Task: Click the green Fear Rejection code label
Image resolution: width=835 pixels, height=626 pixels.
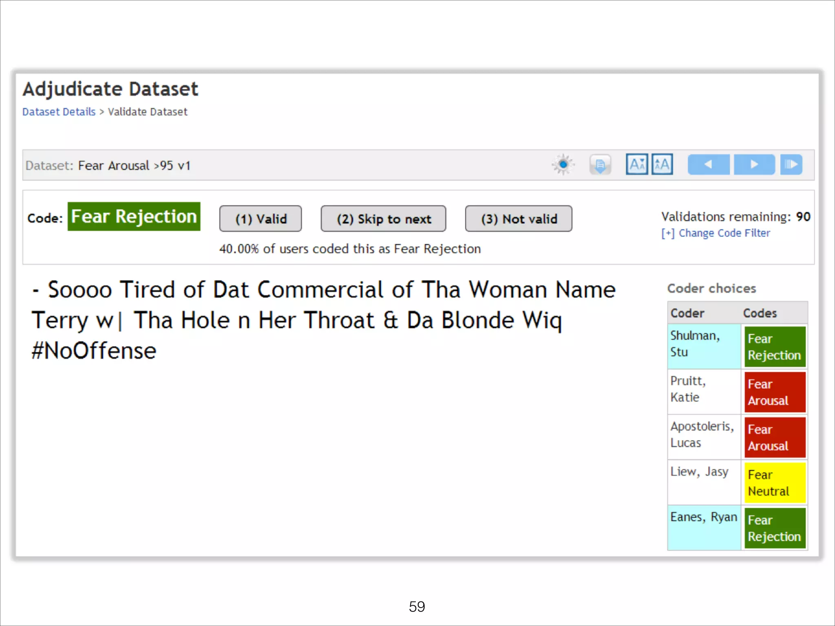Action: pyautogui.click(x=134, y=216)
